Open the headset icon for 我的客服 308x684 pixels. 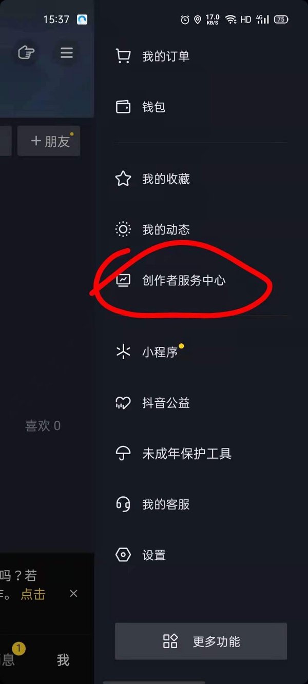coord(123,504)
